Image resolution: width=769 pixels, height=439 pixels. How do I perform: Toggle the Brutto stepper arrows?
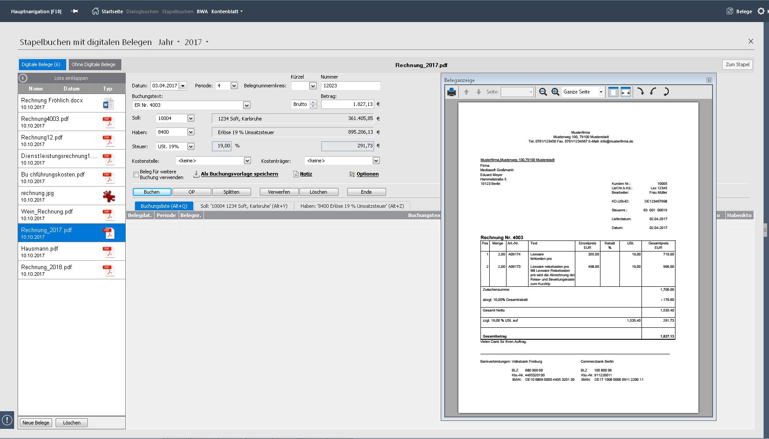pos(313,104)
